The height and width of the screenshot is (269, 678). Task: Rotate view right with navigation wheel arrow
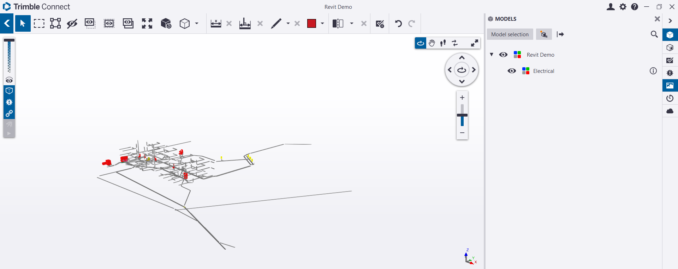[474, 70]
